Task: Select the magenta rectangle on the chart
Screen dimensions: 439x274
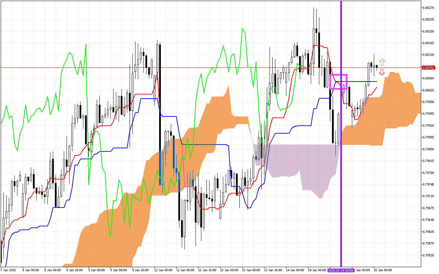Action: (x=338, y=75)
